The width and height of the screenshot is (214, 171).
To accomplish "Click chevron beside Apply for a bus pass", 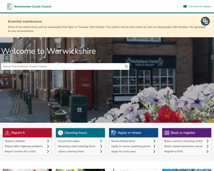I will 154,151.
